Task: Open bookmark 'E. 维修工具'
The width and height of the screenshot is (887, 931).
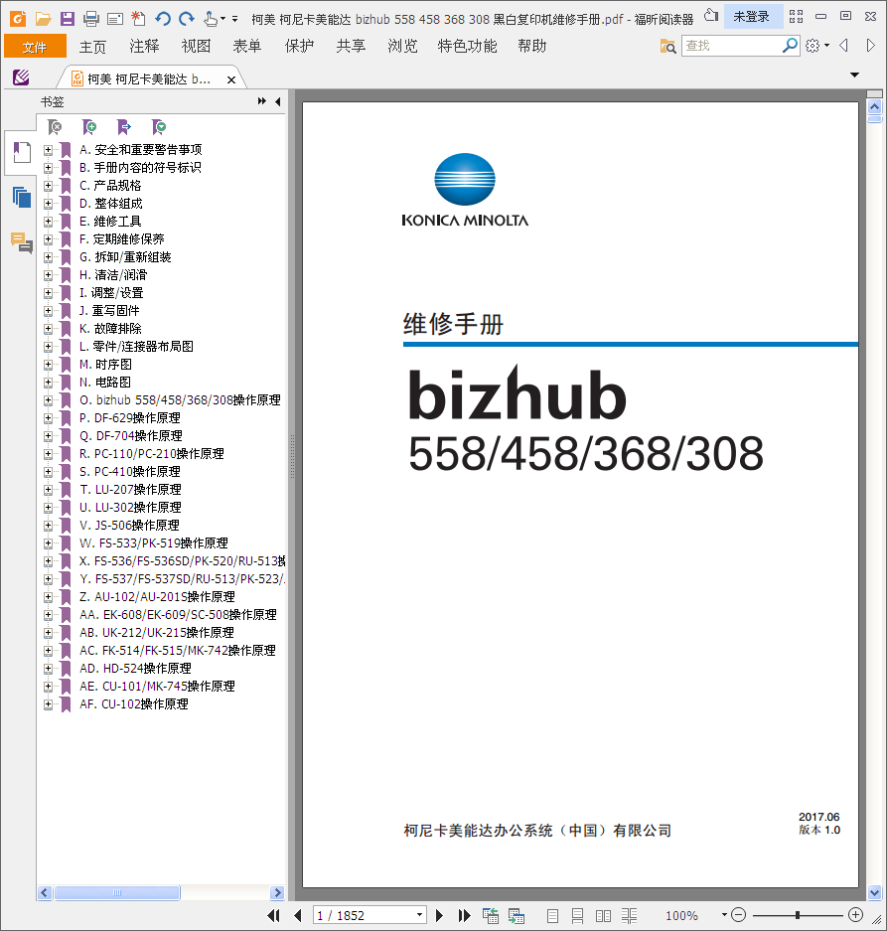Action: pyautogui.click(x=110, y=222)
